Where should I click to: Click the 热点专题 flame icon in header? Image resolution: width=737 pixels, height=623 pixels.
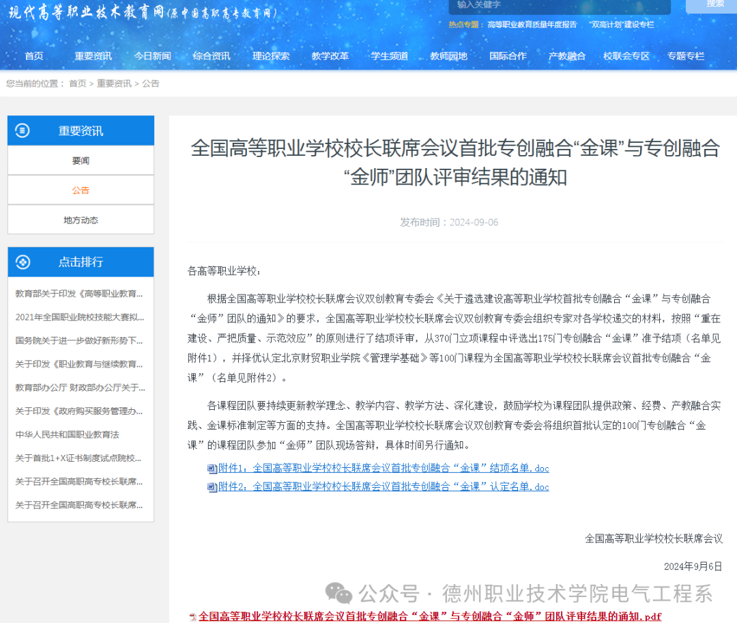tap(454, 24)
